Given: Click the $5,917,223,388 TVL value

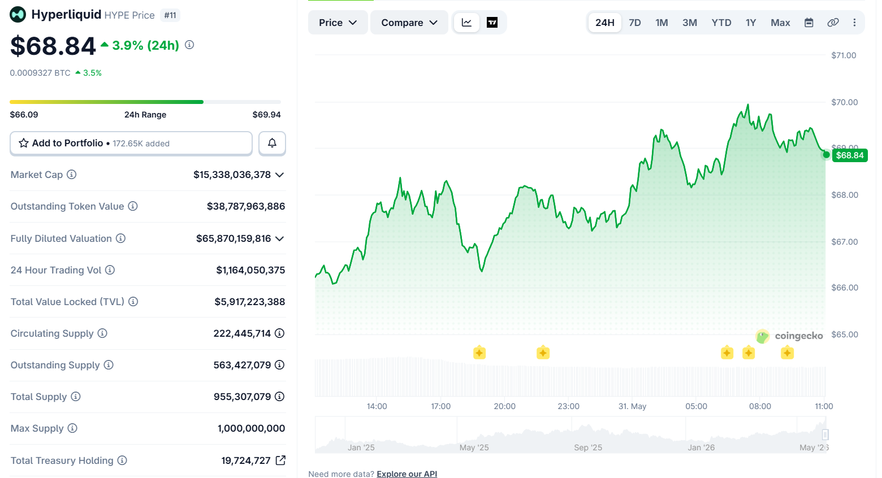Looking at the screenshot, I should tap(249, 302).
